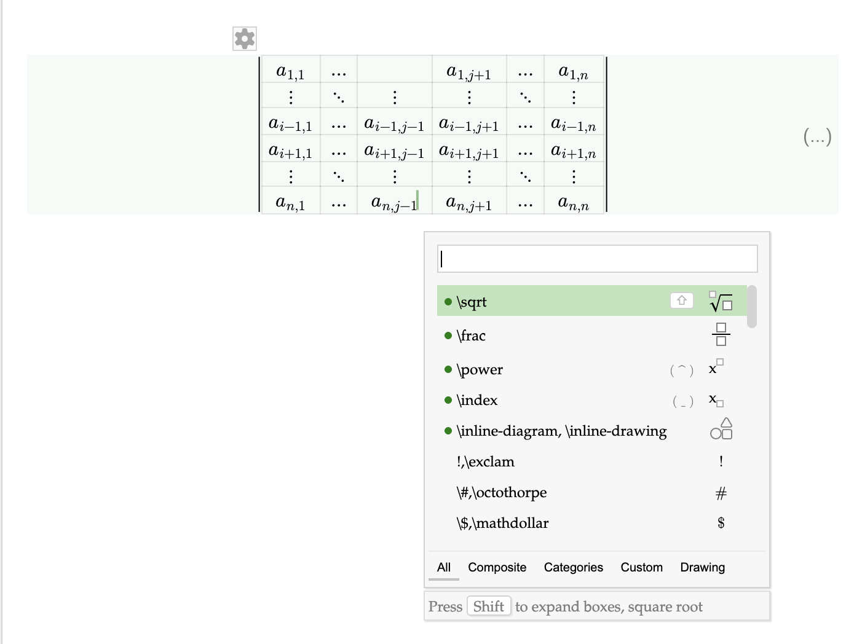Open the Drawing tab
The image size is (846, 644).
[x=702, y=567]
